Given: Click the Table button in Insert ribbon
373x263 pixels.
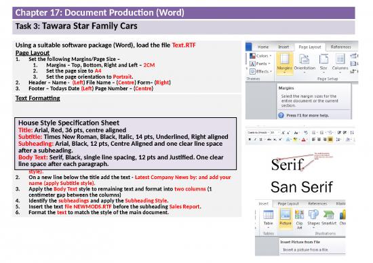Looking at the screenshot, I should [268, 219].
